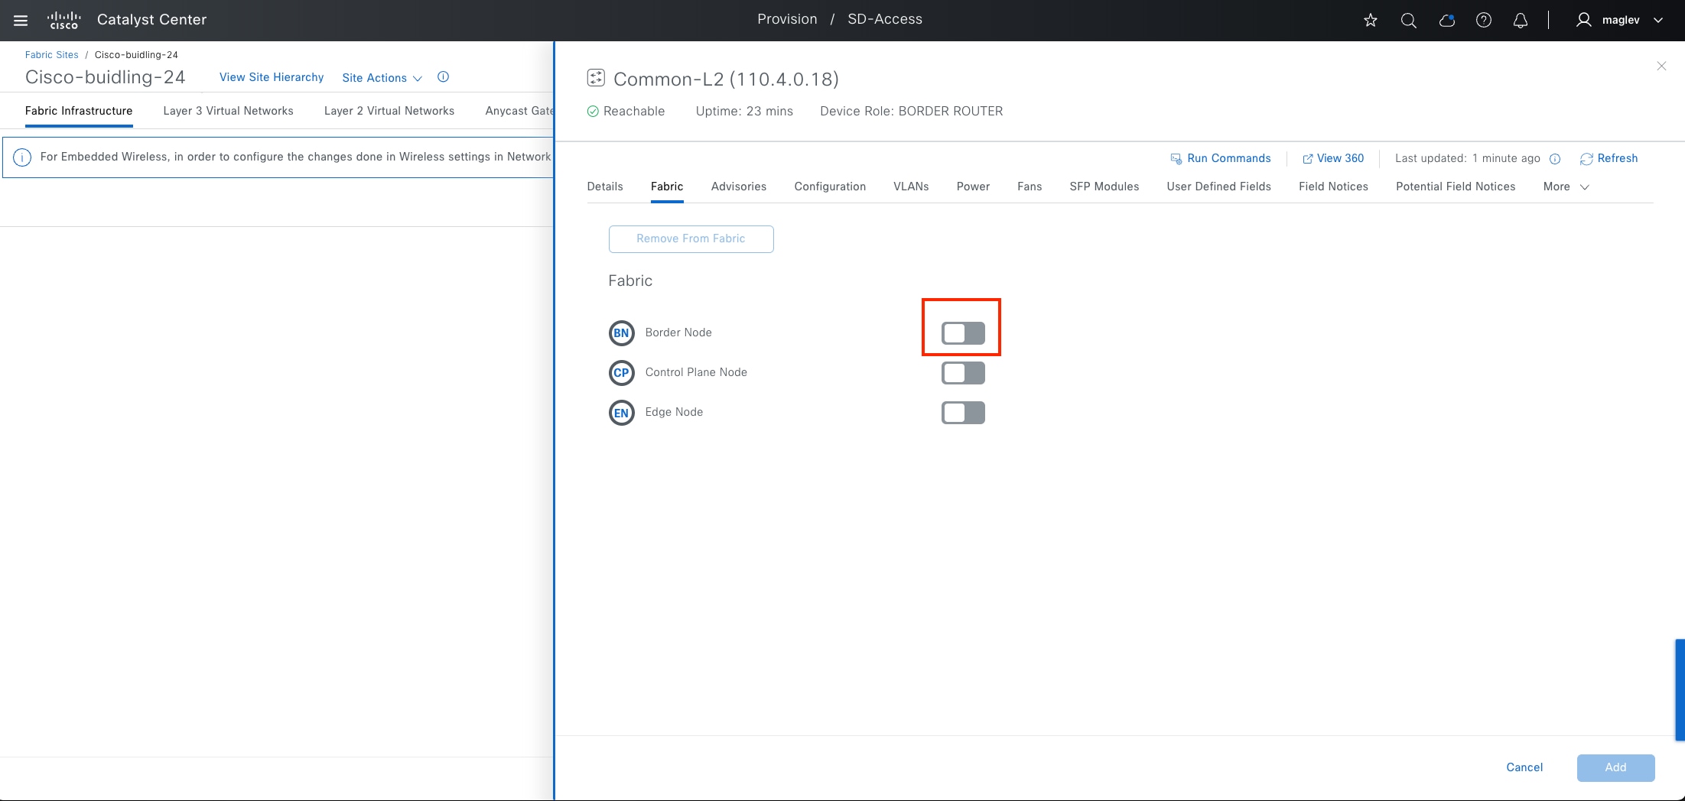Click the CP Control Plane Node badge
The image size is (1685, 801).
pos(621,373)
